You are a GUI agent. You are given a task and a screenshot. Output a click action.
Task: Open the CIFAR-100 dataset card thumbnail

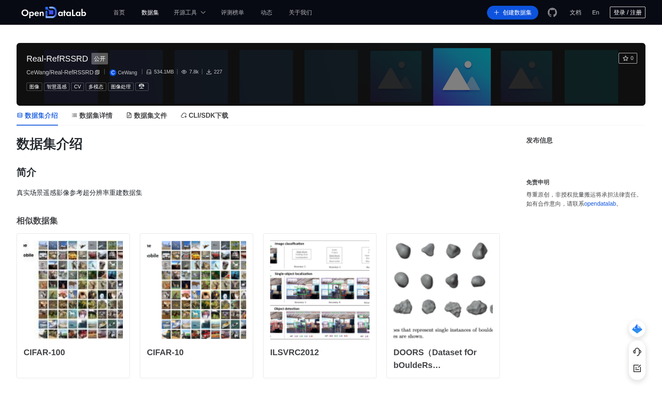pos(73,290)
